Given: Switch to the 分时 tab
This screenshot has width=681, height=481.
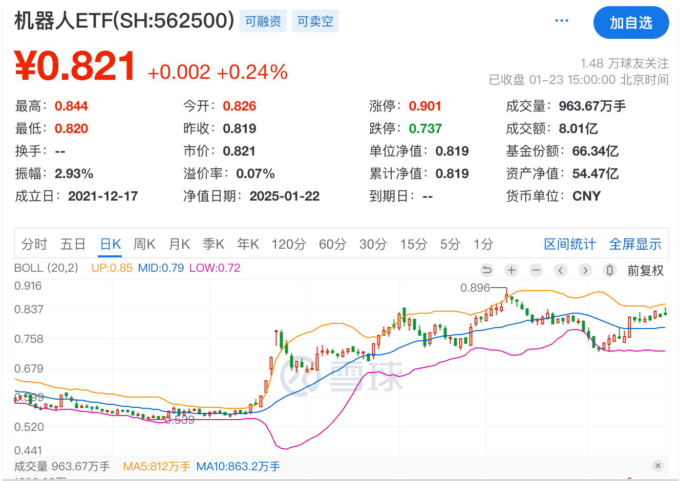Looking at the screenshot, I should coord(34,244).
